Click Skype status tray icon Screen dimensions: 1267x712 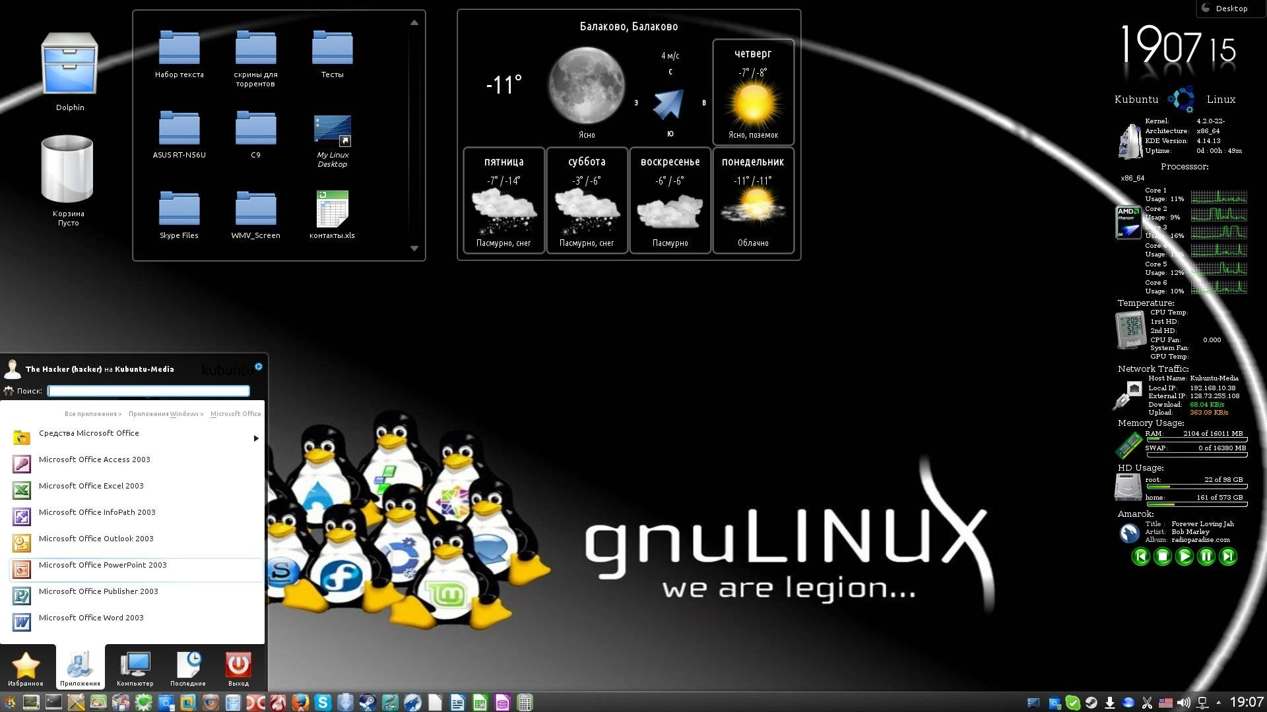pyautogui.click(x=1072, y=703)
